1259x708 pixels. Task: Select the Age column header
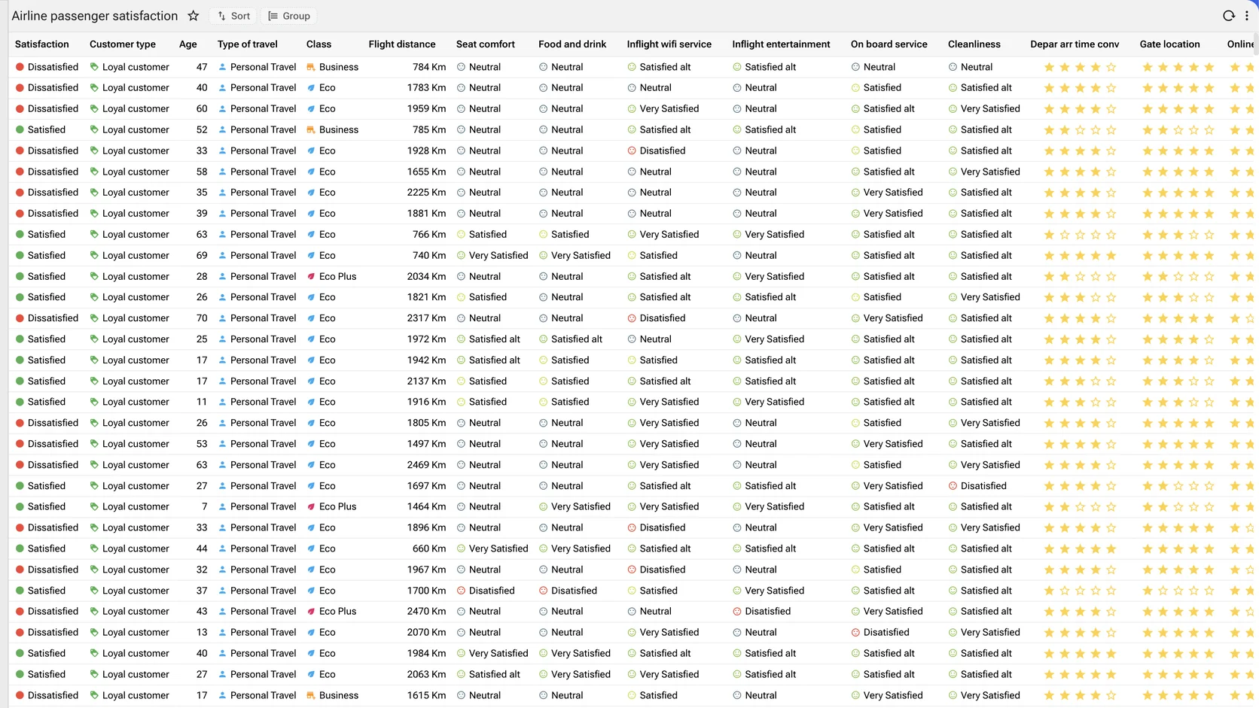coord(188,44)
